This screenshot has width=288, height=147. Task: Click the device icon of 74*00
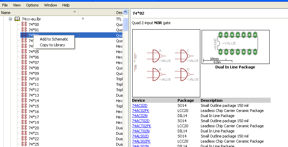[x=24, y=24]
